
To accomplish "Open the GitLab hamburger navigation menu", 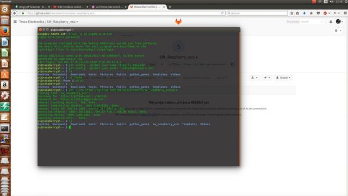I will pyautogui.click(x=15, y=22).
